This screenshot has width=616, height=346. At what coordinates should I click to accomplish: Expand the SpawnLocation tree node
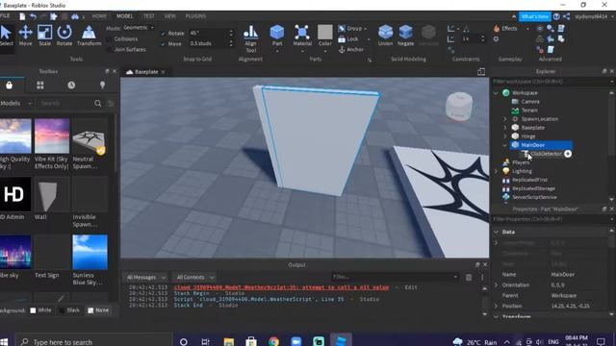coord(505,119)
